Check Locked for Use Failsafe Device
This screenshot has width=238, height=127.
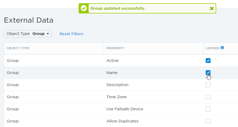point(208,109)
